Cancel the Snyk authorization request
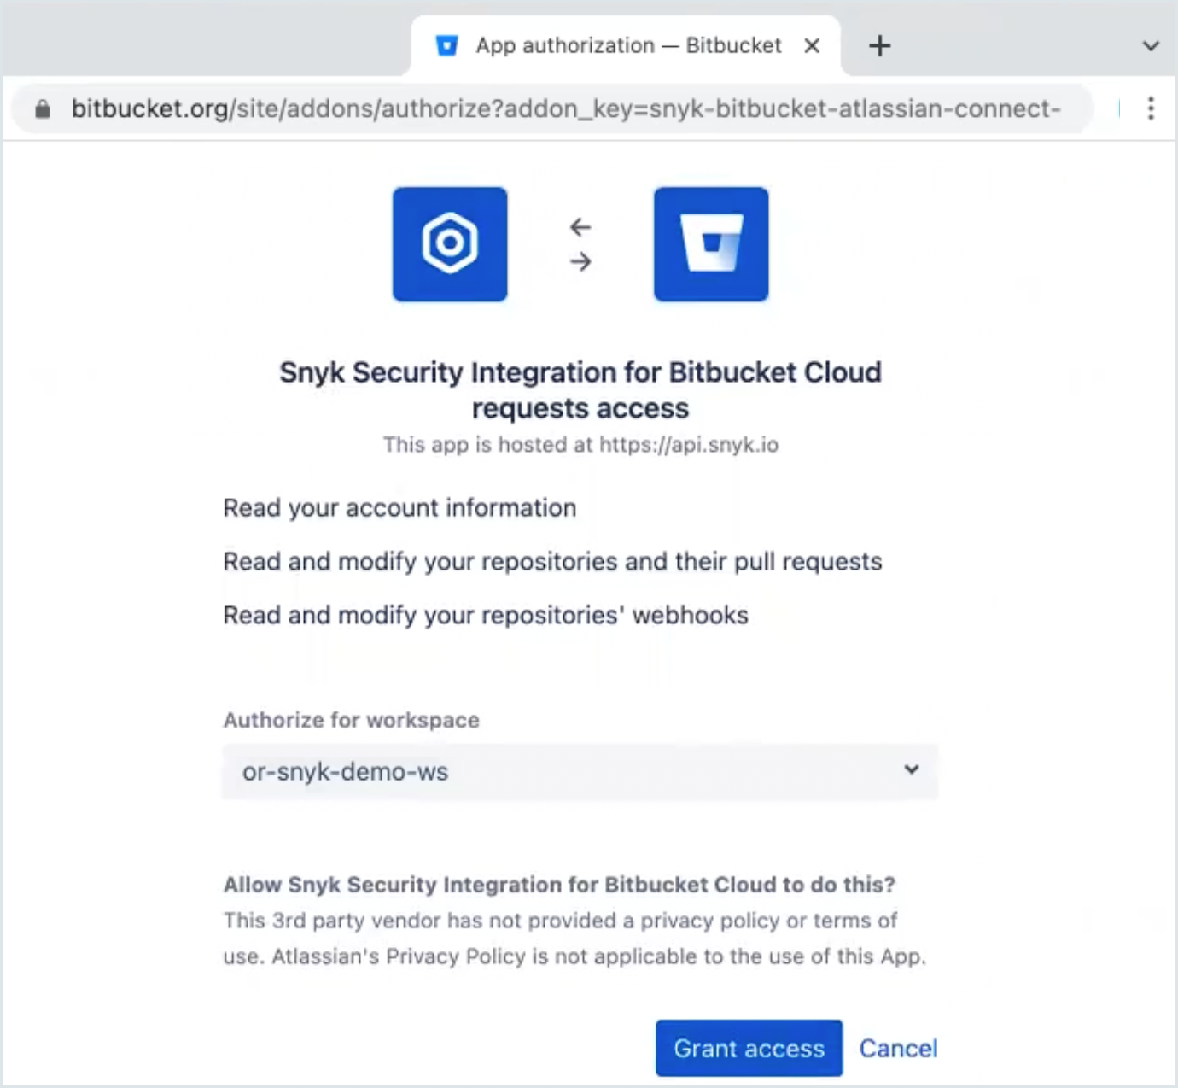This screenshot has width=1178, height=1088. [x=897, y=1049]
